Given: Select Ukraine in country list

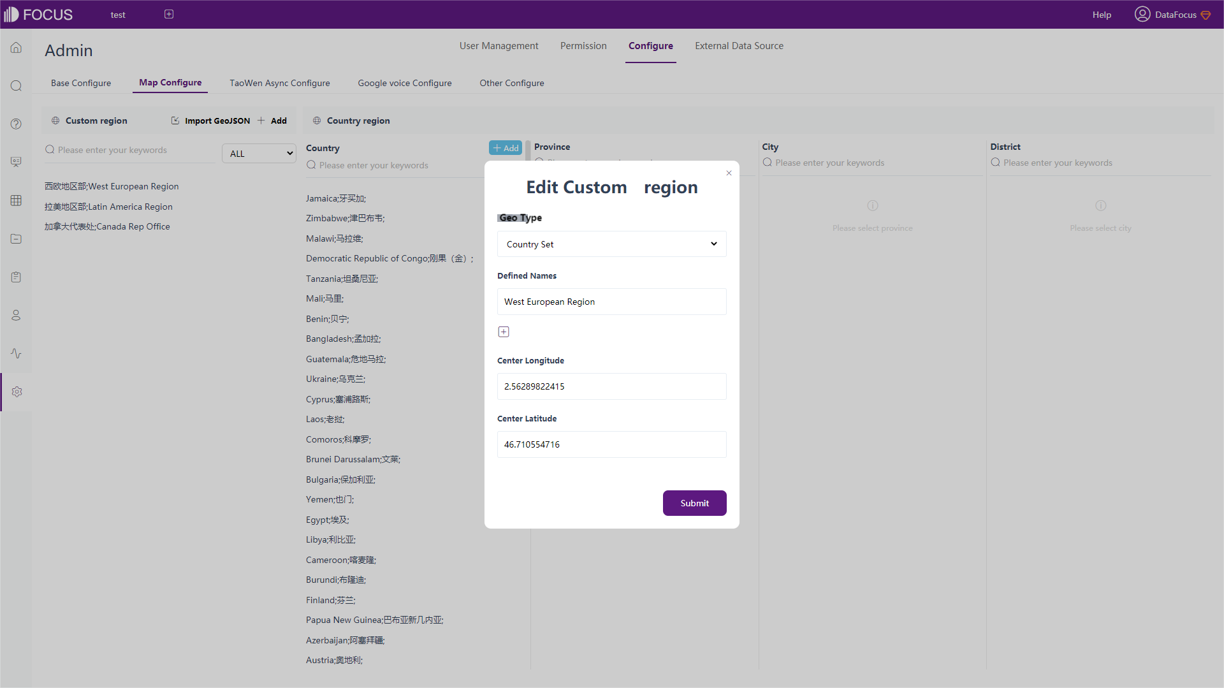Looking at the screenshot, I should point(336,379).
